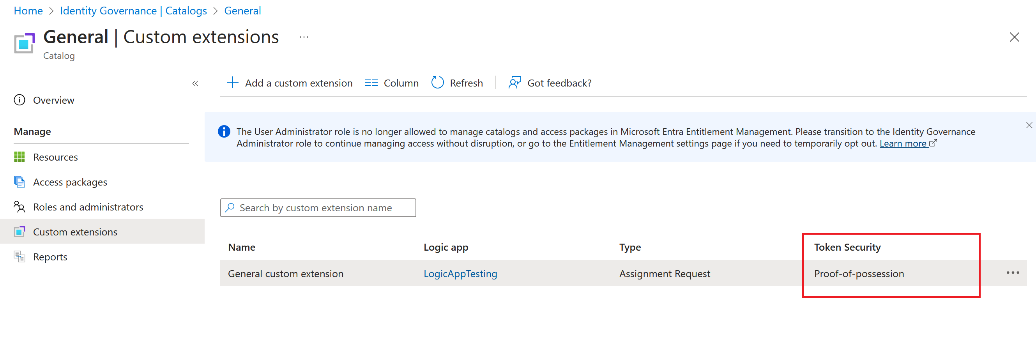Collapse the left navigation menu
The width and height of the screenshot is (1036, 352).
click(195, 84)
